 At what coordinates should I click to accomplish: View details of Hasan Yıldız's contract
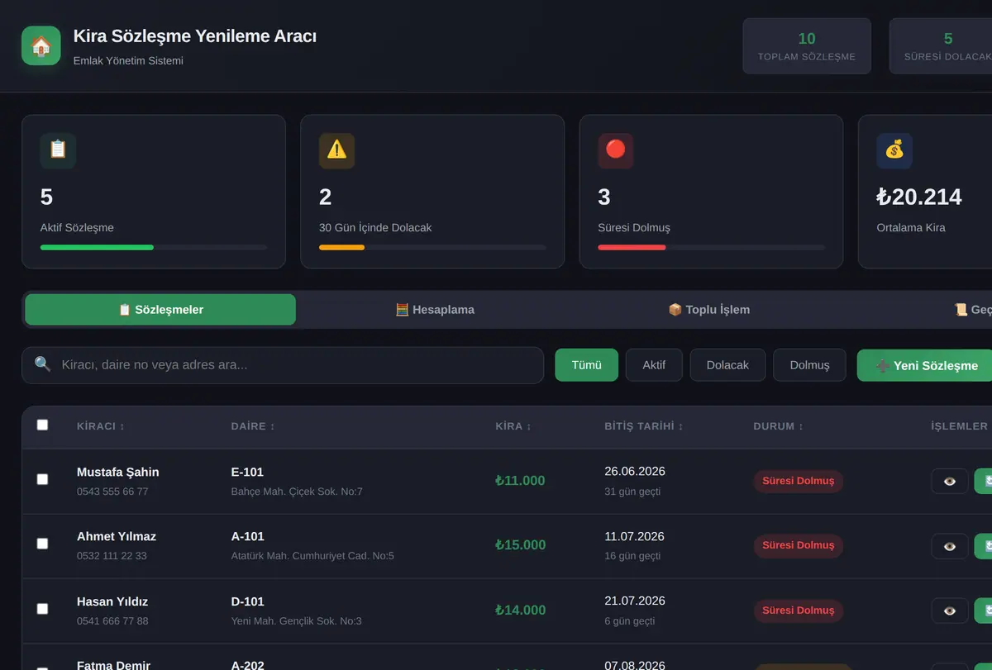coord(950,611)
